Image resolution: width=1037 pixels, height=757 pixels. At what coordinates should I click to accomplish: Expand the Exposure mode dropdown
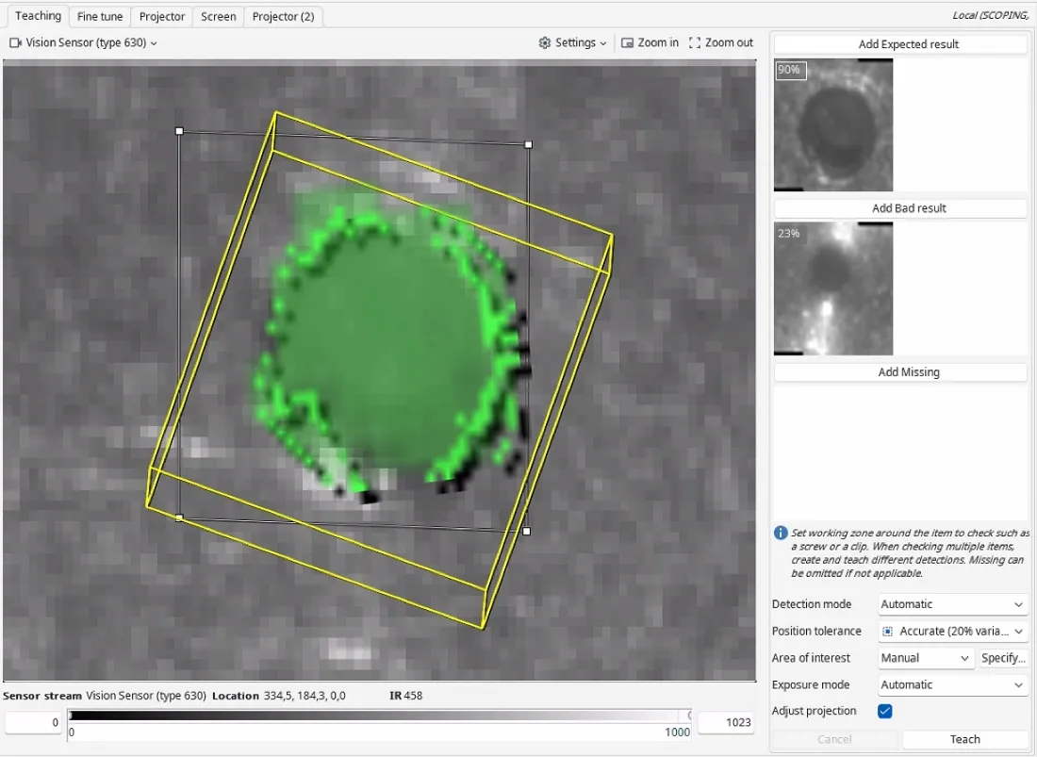[x=953, y=685]
